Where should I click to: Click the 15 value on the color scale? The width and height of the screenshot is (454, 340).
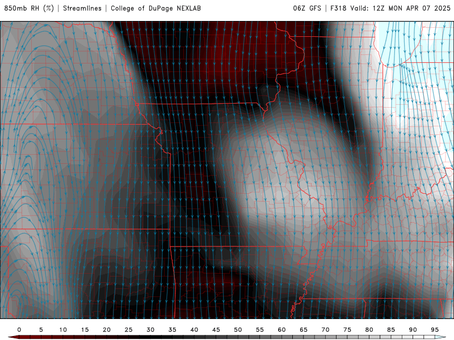click(85, 330)
